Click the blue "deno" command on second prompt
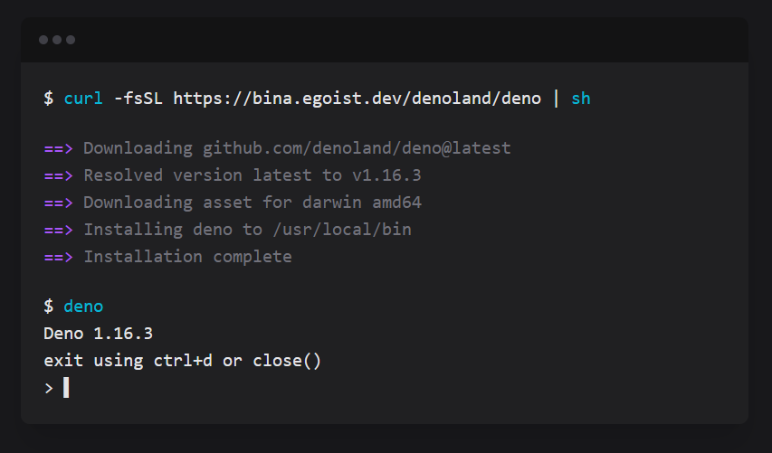Screen dimensions: 772x453 83,307
